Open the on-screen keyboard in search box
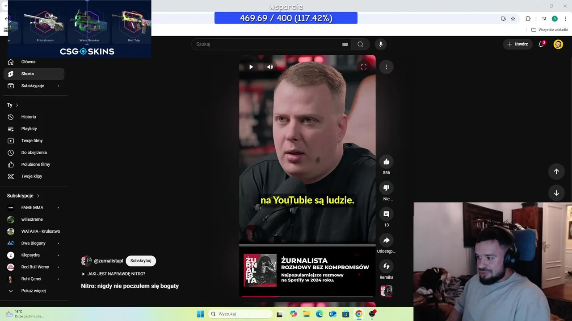 click(x=345, y=44)
